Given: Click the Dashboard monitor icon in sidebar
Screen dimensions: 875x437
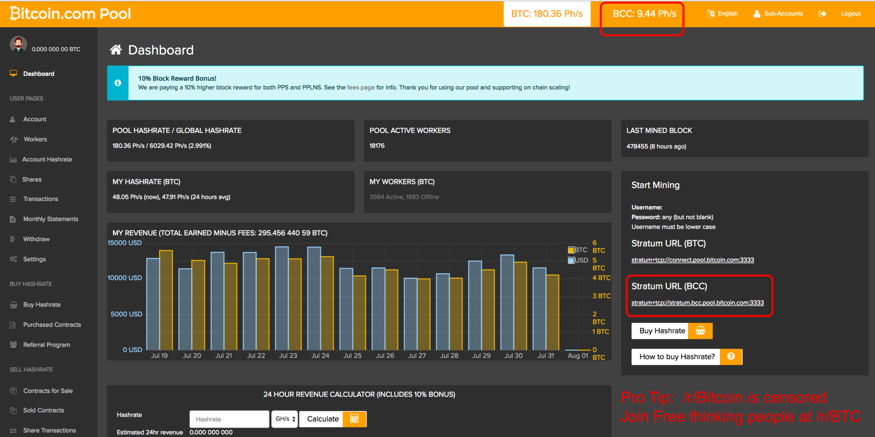Looking at the screenshot, I should pos(13,73).
